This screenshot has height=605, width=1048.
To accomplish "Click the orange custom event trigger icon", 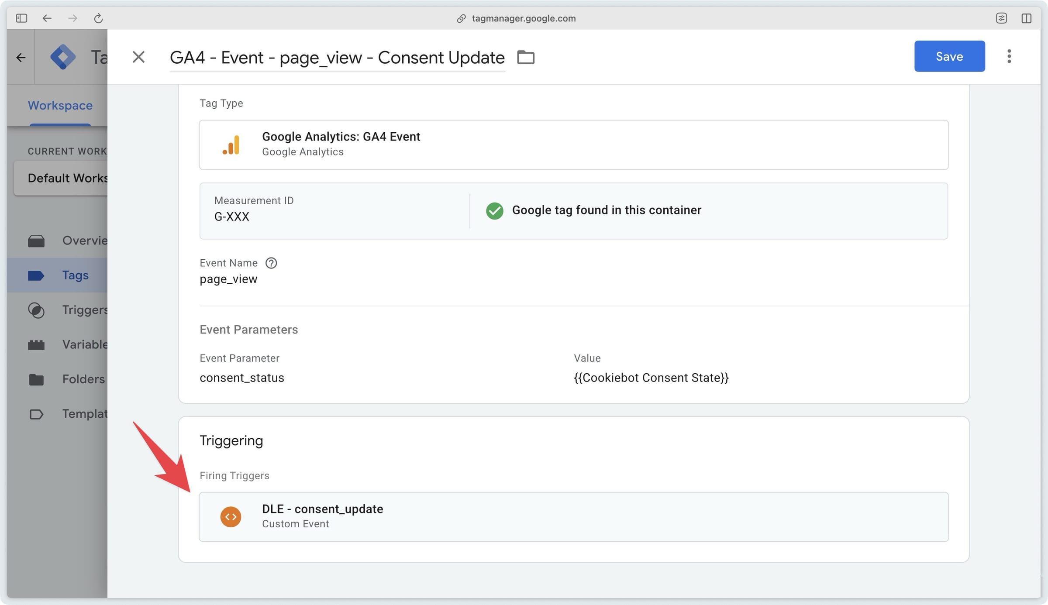I will point(231,517).
